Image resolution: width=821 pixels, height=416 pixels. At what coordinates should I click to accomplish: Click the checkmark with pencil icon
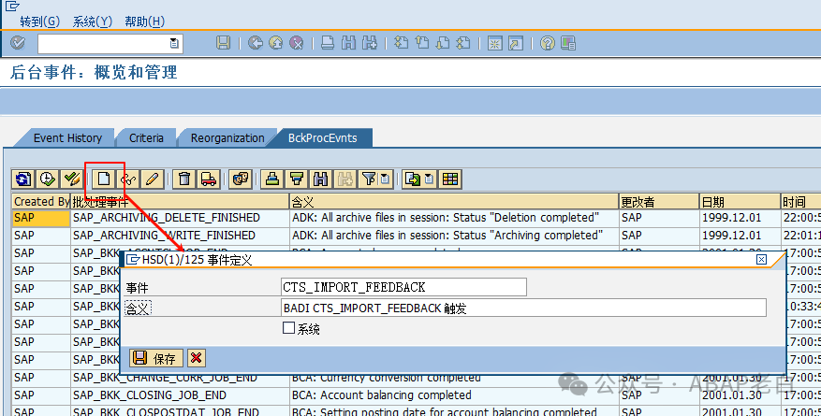pos(72,179)
